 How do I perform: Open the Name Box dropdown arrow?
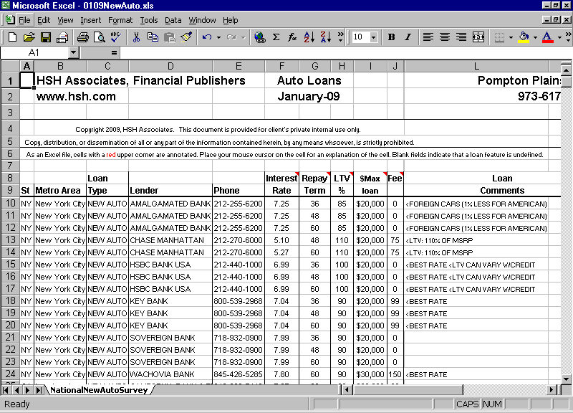tap(74, 52)
